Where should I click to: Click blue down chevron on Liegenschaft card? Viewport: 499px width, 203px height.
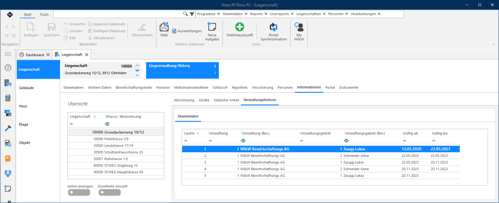pyautogui.click(x=137, y=70)
